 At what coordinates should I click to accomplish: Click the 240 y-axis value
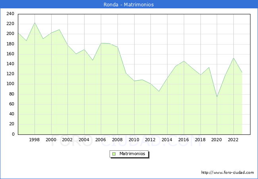pyautogui.click(x=10, y=14)
